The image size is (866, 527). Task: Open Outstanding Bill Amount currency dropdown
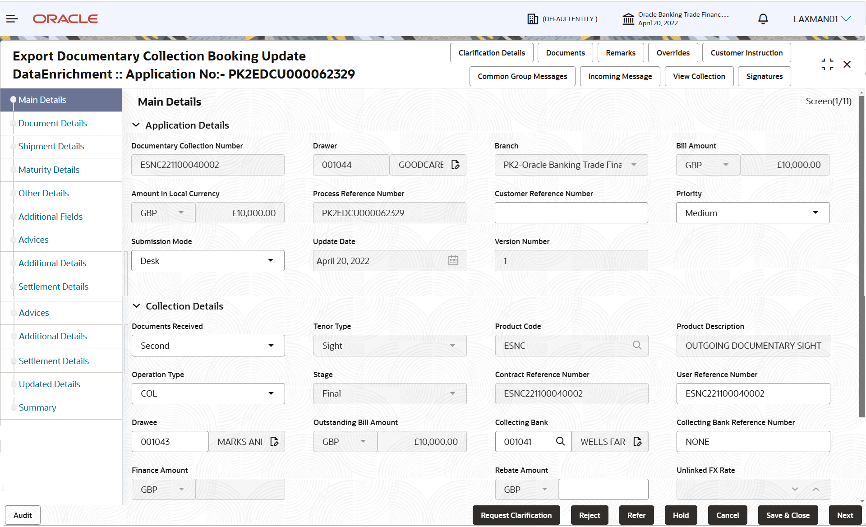pyautogui.click(x=345, y=442)
